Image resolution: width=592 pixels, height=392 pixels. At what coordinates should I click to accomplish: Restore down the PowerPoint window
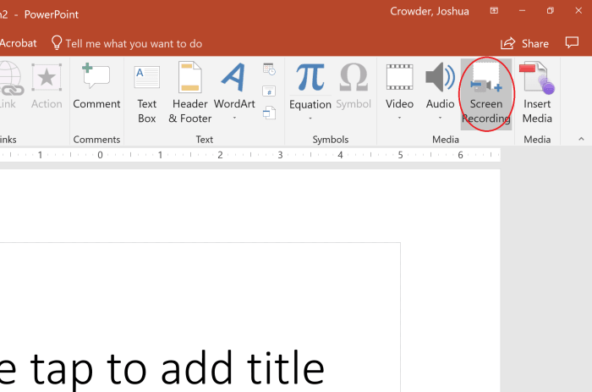pos(550,11)
